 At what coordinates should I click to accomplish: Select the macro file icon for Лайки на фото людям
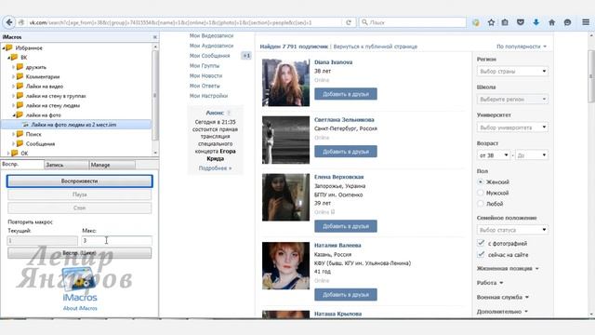point(25,125)
